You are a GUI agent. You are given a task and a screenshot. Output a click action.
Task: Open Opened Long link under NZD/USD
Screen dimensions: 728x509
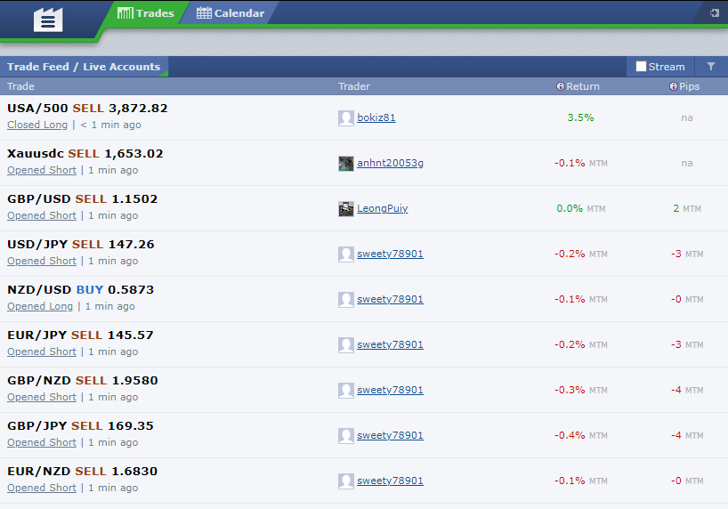pos(40,306)
